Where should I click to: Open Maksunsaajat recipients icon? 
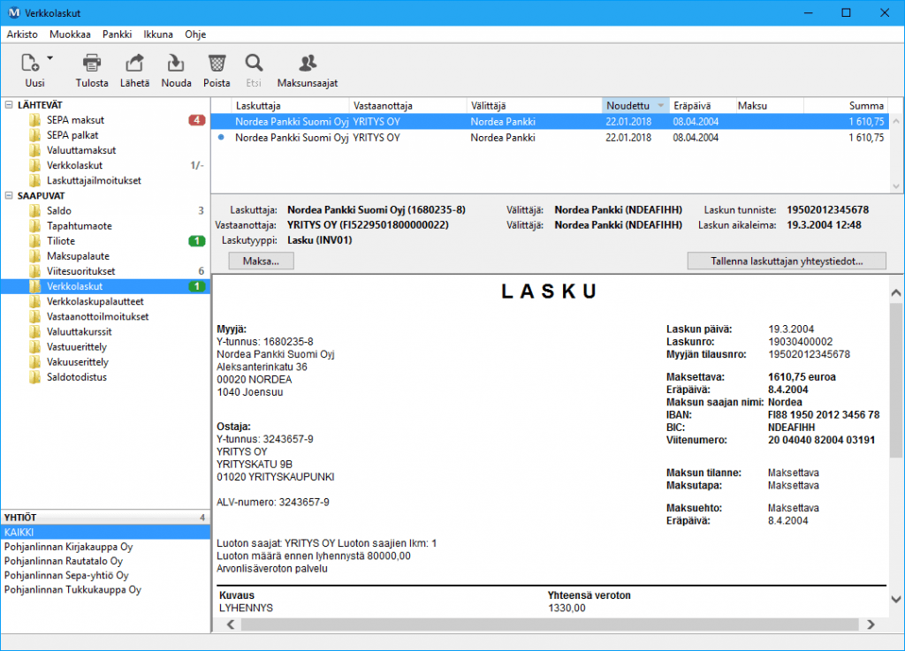307,64
